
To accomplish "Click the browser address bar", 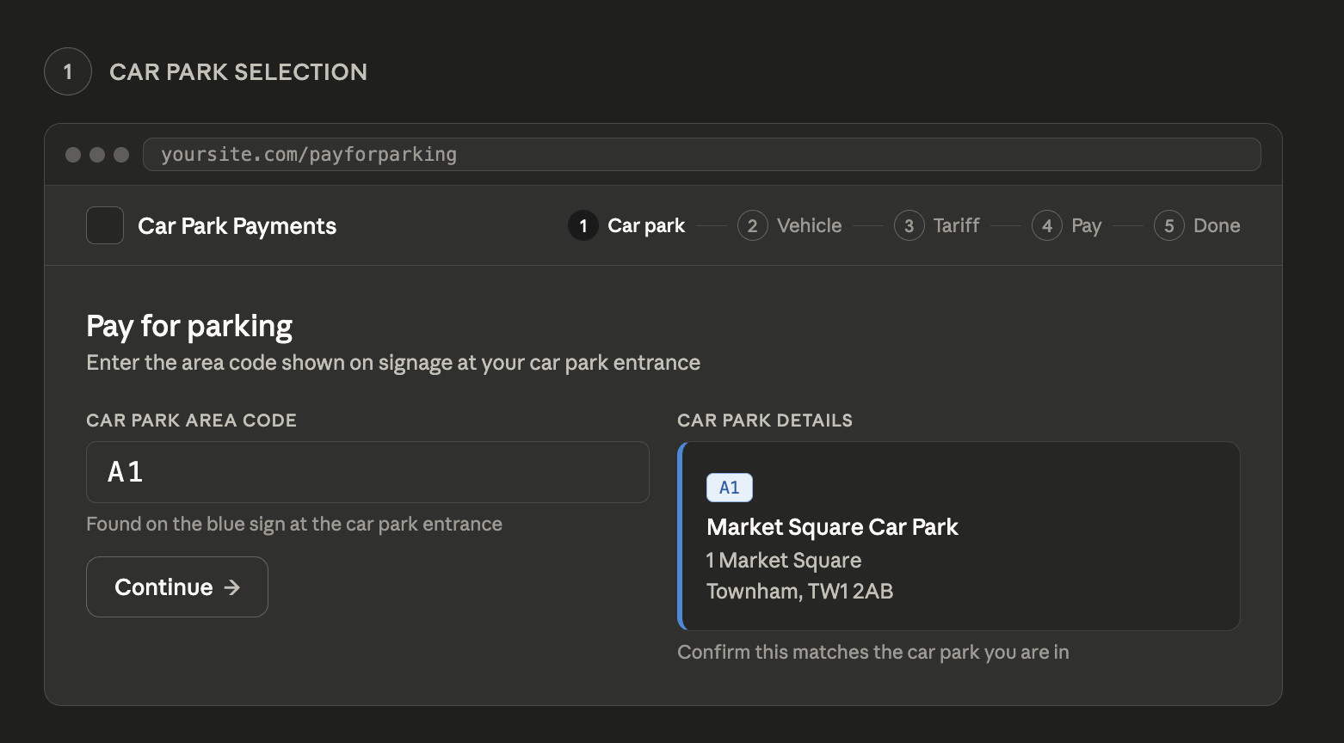I will tap(702, 155).
